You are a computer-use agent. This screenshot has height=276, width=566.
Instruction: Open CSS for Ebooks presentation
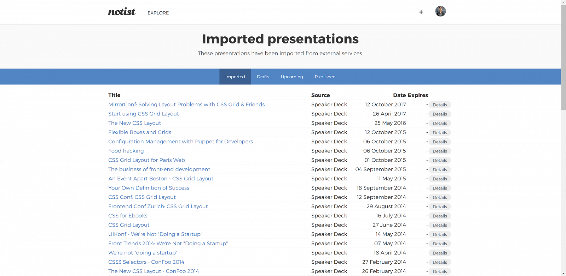[x=128, y=216]
